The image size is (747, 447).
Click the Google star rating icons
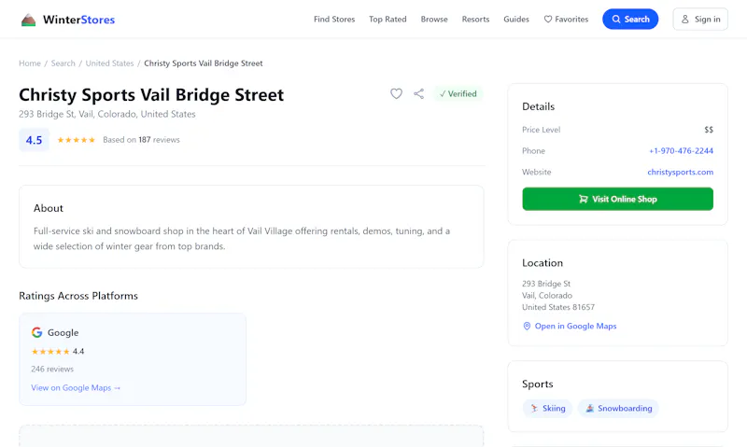[x=50, y=351]
